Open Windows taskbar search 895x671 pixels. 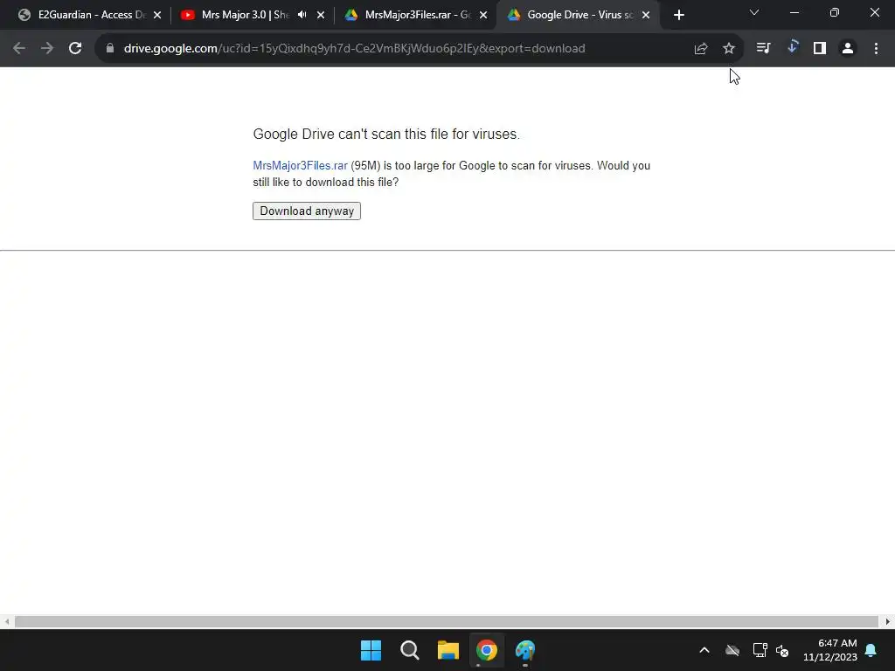click(410, 650)
